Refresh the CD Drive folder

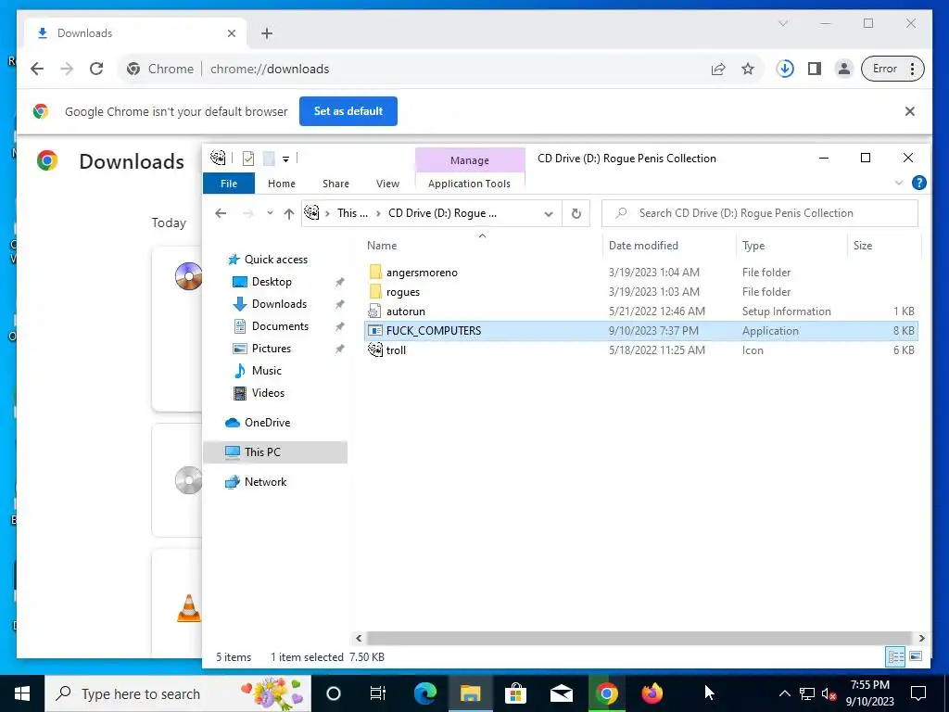[576, 214]
